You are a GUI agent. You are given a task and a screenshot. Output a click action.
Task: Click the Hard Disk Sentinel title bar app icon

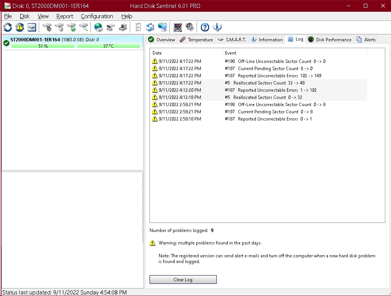coord(8,6)
